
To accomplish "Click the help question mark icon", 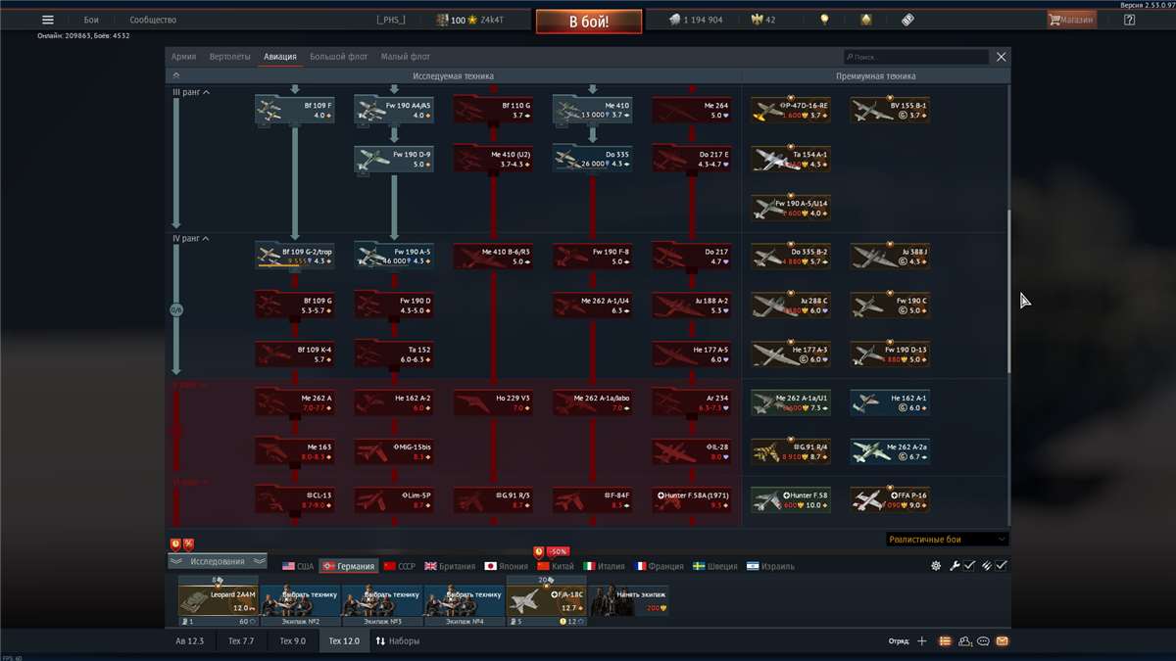I will (1129, 20).
